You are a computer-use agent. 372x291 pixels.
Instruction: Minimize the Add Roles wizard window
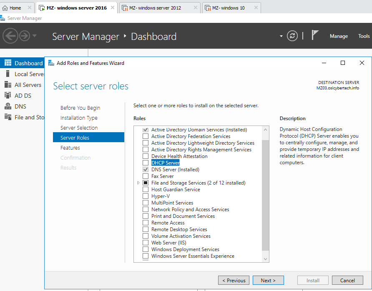(x=324, y=63)
